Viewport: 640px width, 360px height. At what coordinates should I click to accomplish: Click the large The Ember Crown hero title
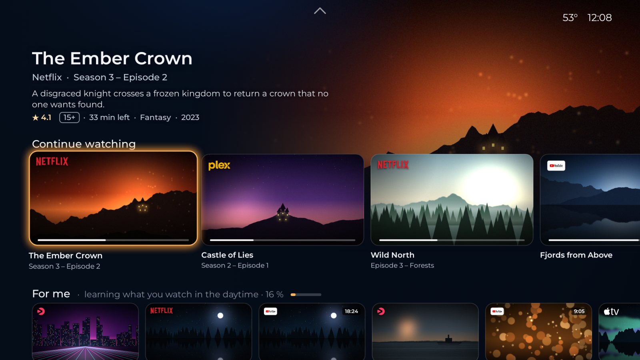(112, 58)
